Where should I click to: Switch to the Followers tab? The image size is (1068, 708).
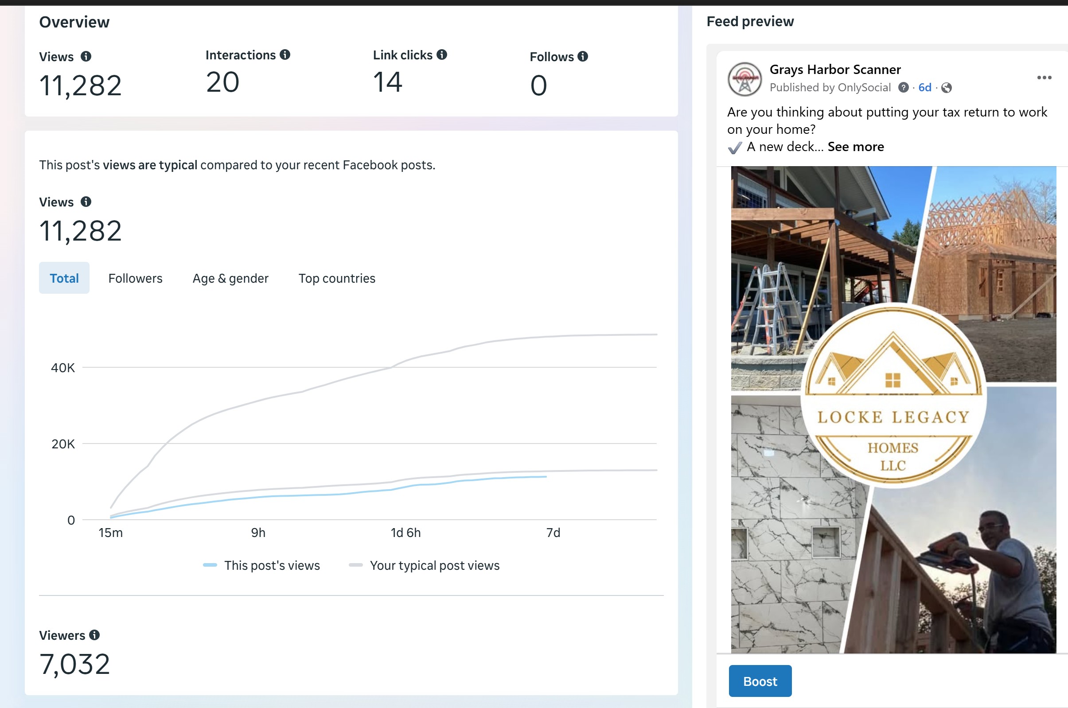click(135, 278)
